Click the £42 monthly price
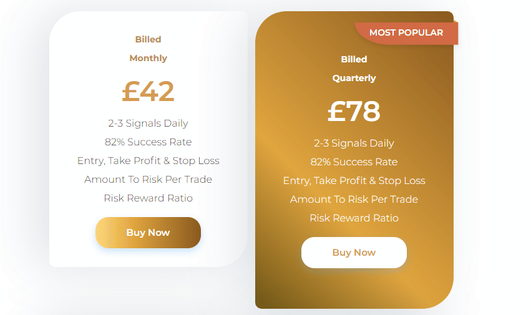 coord(148,92)
